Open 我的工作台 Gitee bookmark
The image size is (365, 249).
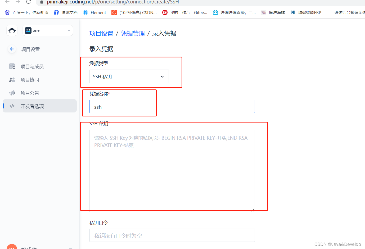(x=185, y=12)
